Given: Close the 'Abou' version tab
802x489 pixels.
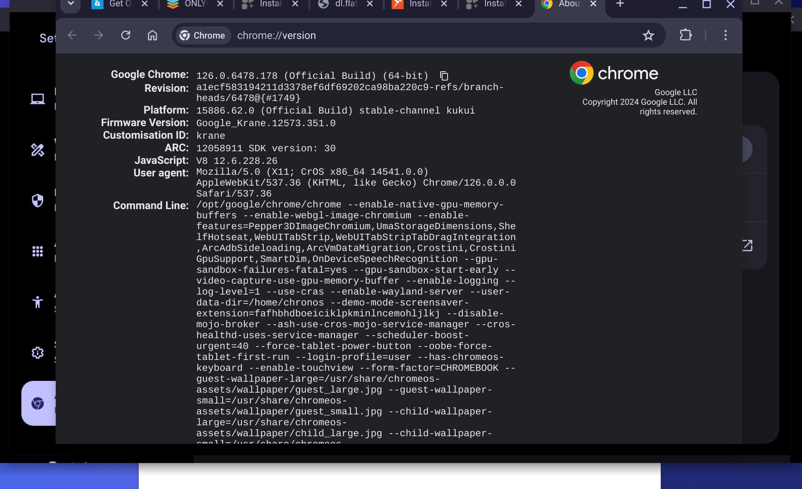Looking at the screenshot, I should (593, 4).
